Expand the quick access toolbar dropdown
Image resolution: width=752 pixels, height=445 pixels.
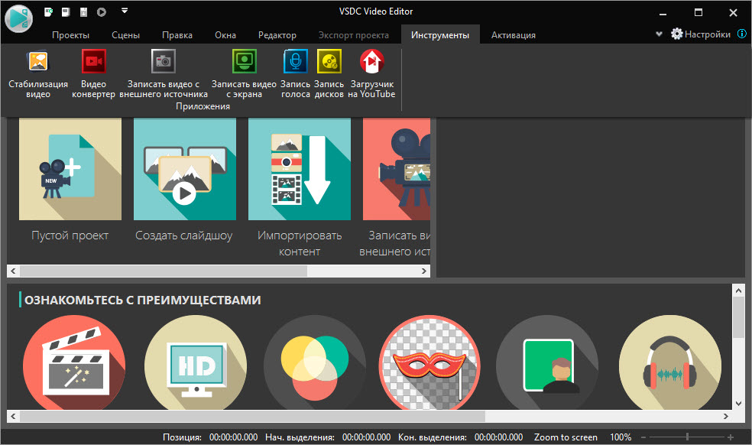click(x=125, y=11)
